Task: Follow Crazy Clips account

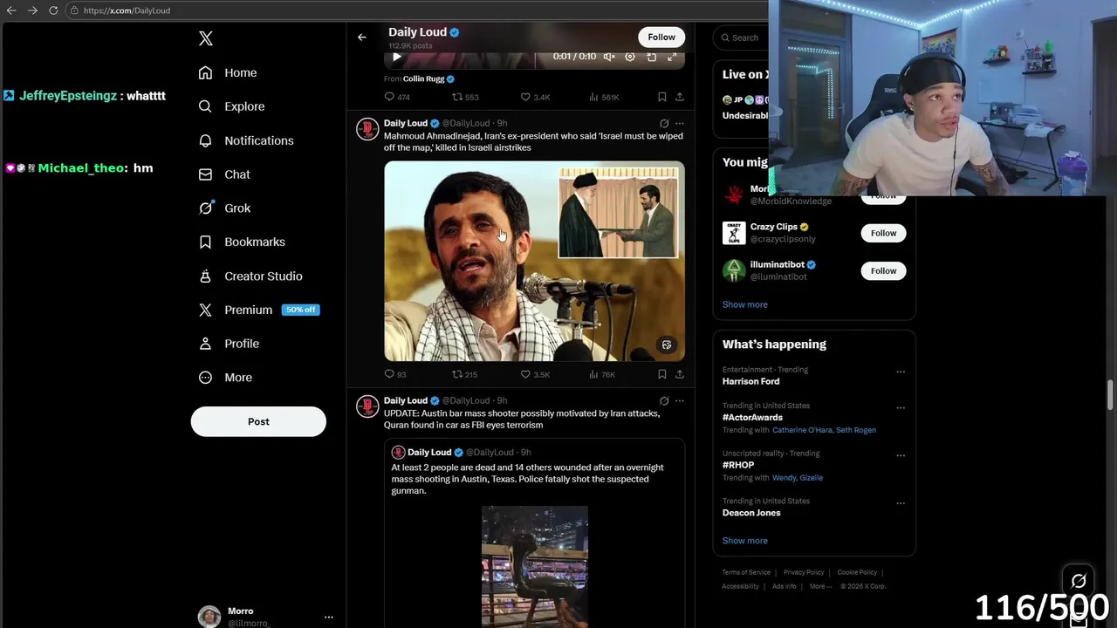Action: point(883,233)
